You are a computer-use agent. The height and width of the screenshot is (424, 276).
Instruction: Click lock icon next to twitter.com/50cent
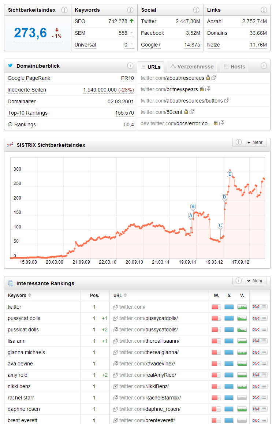[186, 112]
